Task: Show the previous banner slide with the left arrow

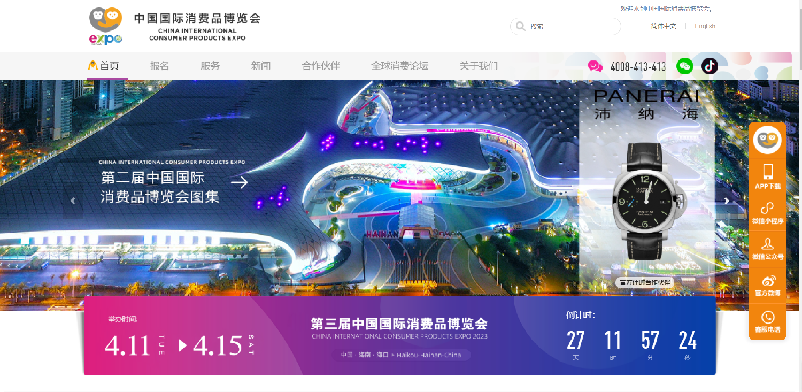Action: pyautogui.click(x=73, y=201)
